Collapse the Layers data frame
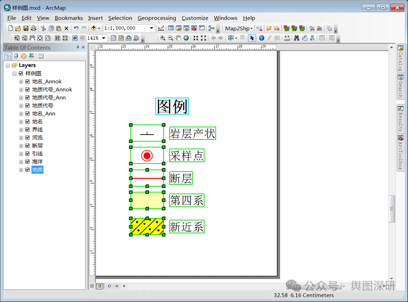 8,66
